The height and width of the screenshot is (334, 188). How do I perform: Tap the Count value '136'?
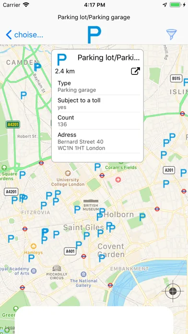[x=62, y=124]
